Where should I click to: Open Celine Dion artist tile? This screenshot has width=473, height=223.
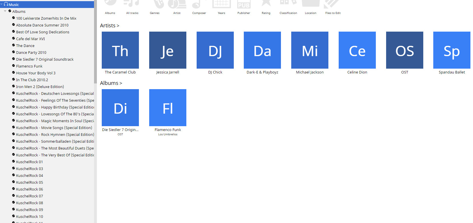(x=357, y=50)
